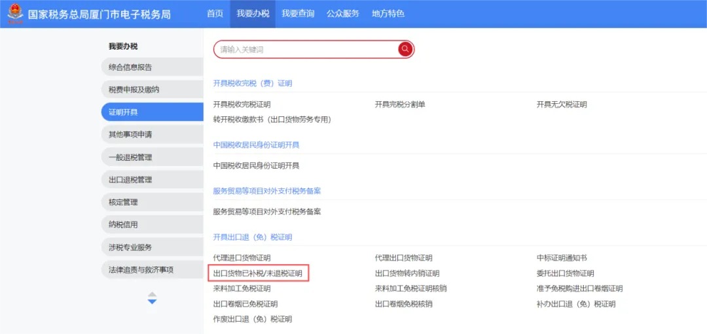Open 开具完税分割单 link
The image size is (707, 334).
(400, 105)
